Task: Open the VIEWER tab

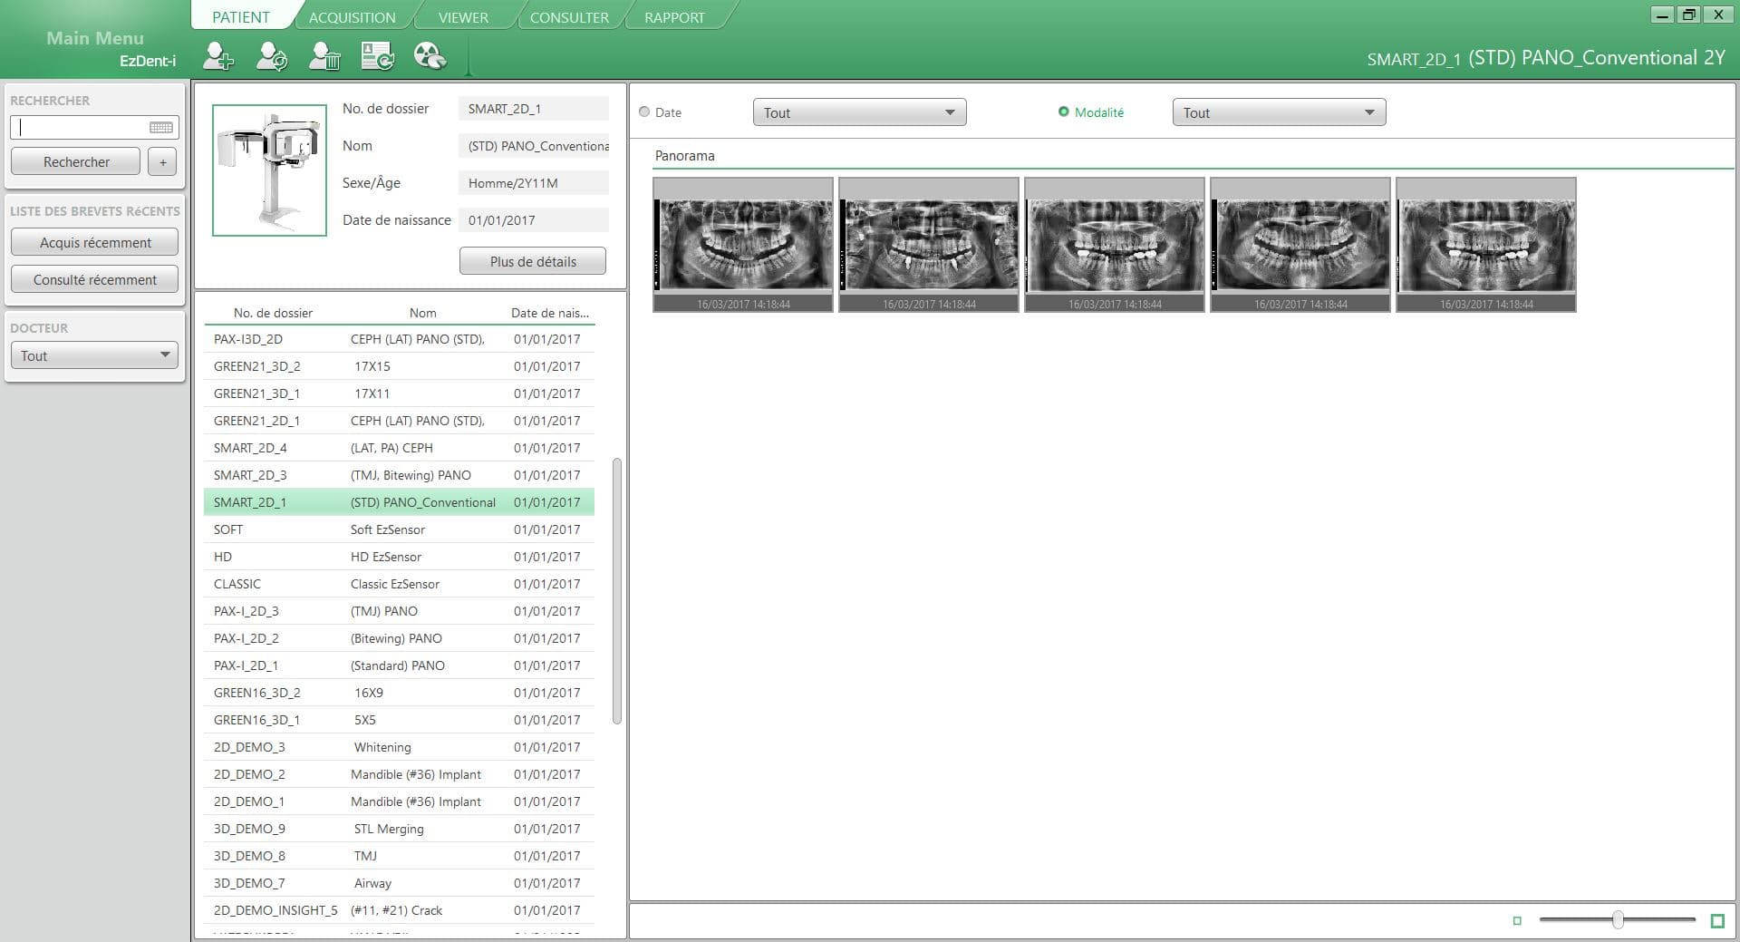Action: 463,17
